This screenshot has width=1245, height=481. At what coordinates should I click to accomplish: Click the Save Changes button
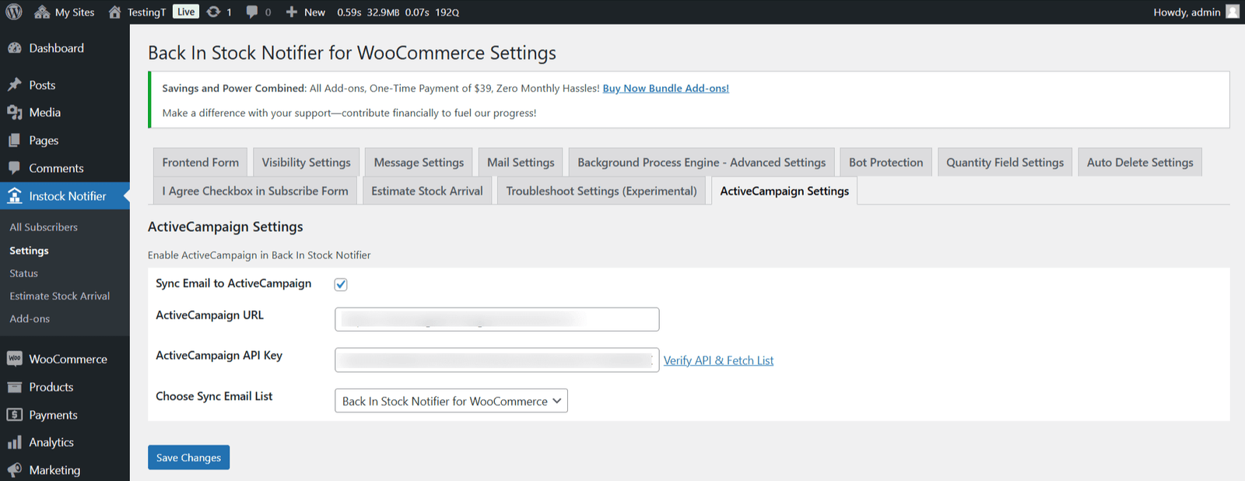(188, 458)
